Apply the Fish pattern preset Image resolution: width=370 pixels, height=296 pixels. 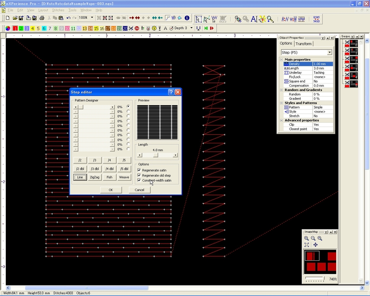point(109,177)
